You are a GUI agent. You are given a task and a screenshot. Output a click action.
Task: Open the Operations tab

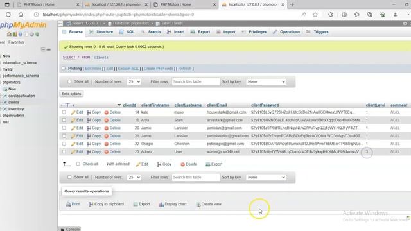coord(286,32)
